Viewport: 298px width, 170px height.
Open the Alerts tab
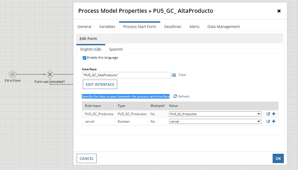click(x=194, y=27)
